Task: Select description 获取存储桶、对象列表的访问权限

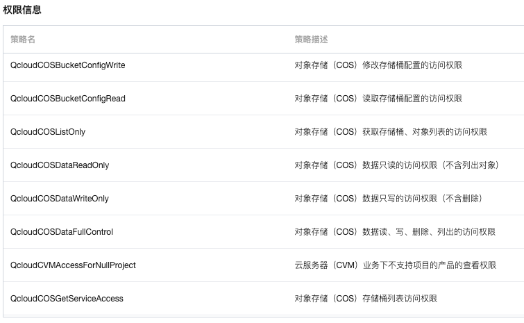Action: coord(425,132)
